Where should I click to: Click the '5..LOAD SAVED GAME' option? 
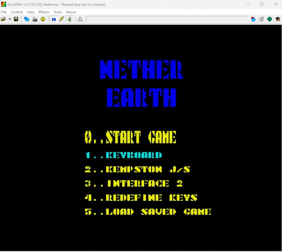(148, 212)
